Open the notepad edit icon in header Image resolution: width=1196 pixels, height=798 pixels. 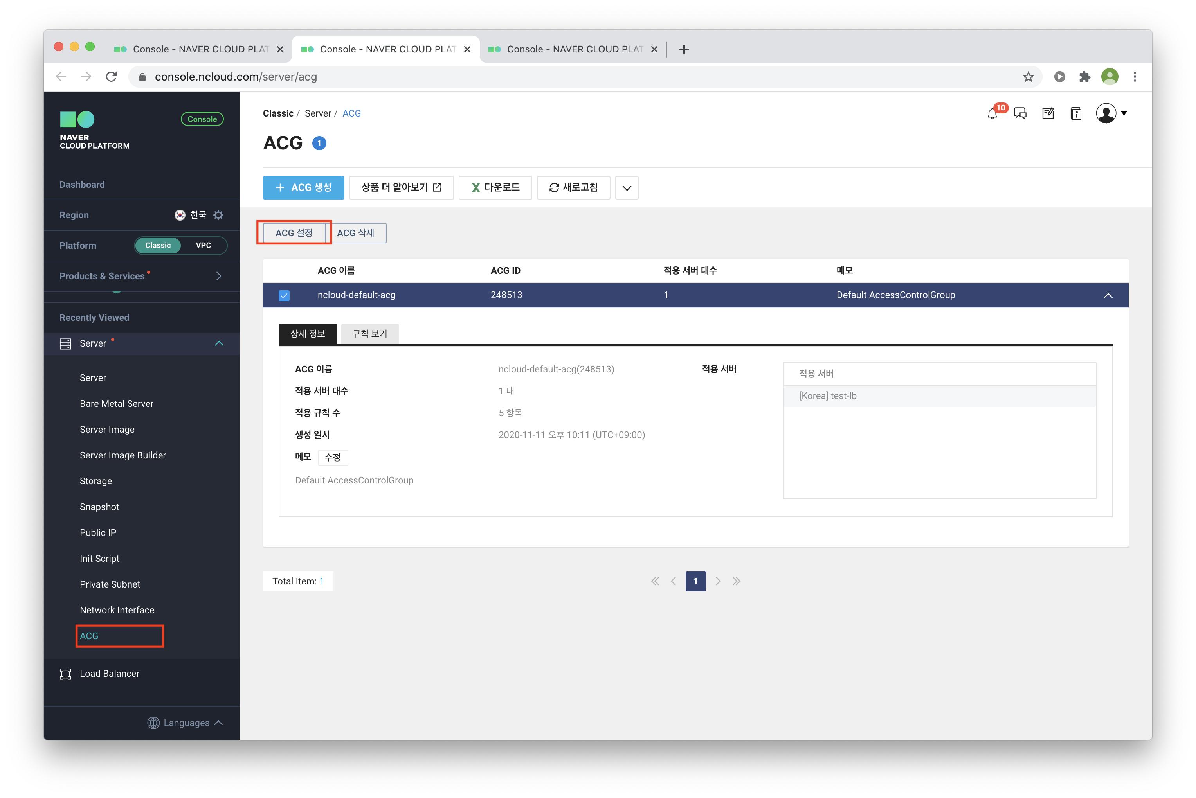click(x=1048, y=113)
